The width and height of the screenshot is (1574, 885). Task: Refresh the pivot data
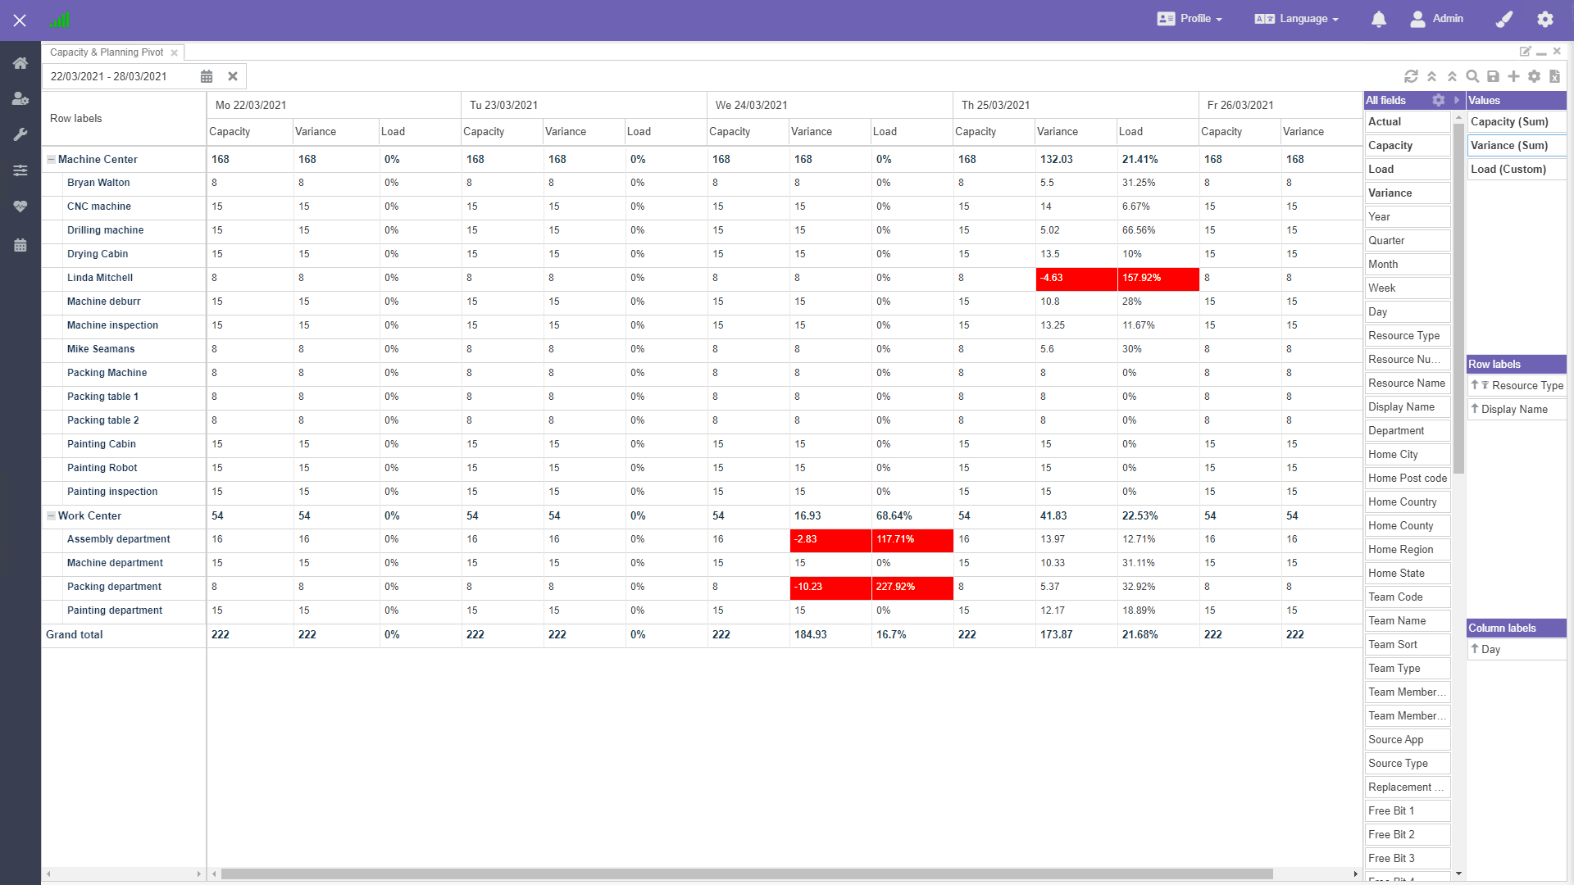point(1411,76)
